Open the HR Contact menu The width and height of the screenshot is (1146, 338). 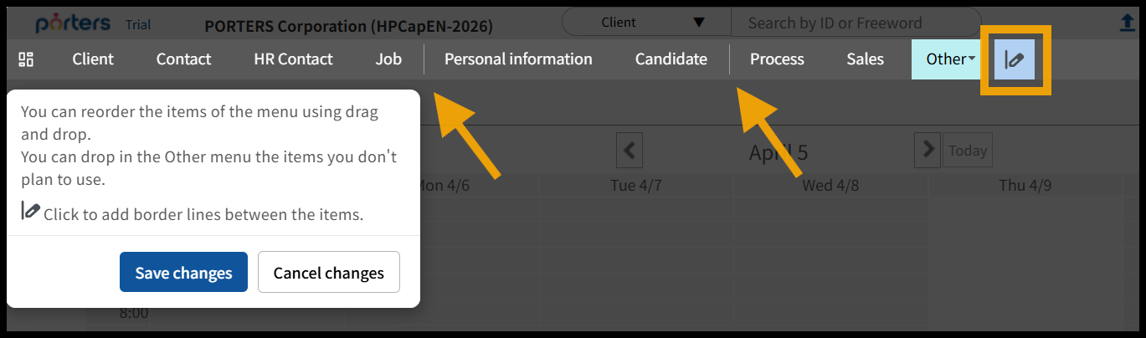293,59
